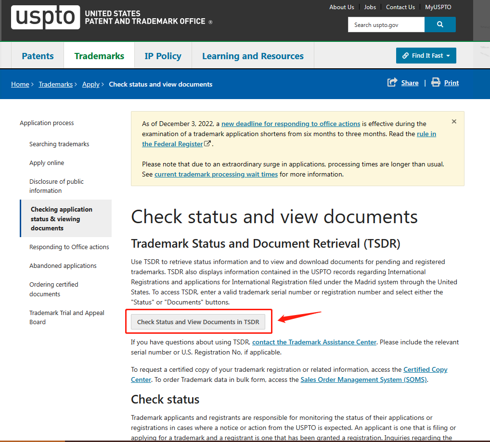This screenshot has width=490, height=442.
Task: Open Searching trademarks sidebar item
Action: [59, 144]
